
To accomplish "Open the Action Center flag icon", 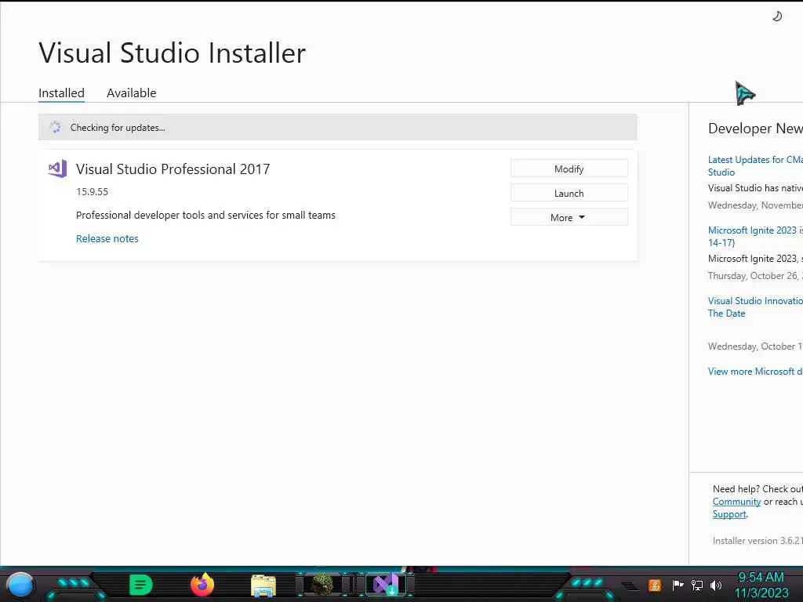I will [x=678, y=585].
